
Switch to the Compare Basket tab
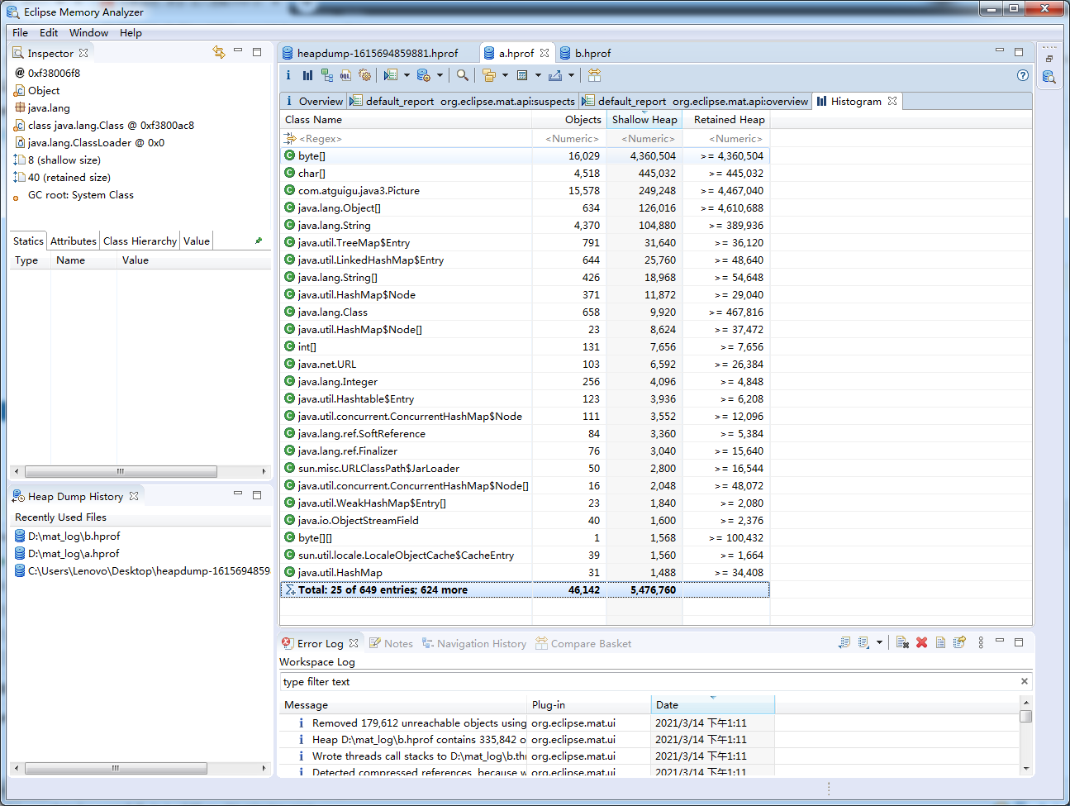pos(583,643)
